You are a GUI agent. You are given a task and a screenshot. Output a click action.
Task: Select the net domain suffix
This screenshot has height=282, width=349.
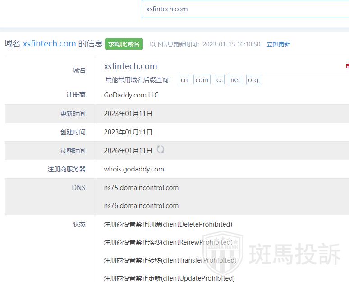coord(235,80)
